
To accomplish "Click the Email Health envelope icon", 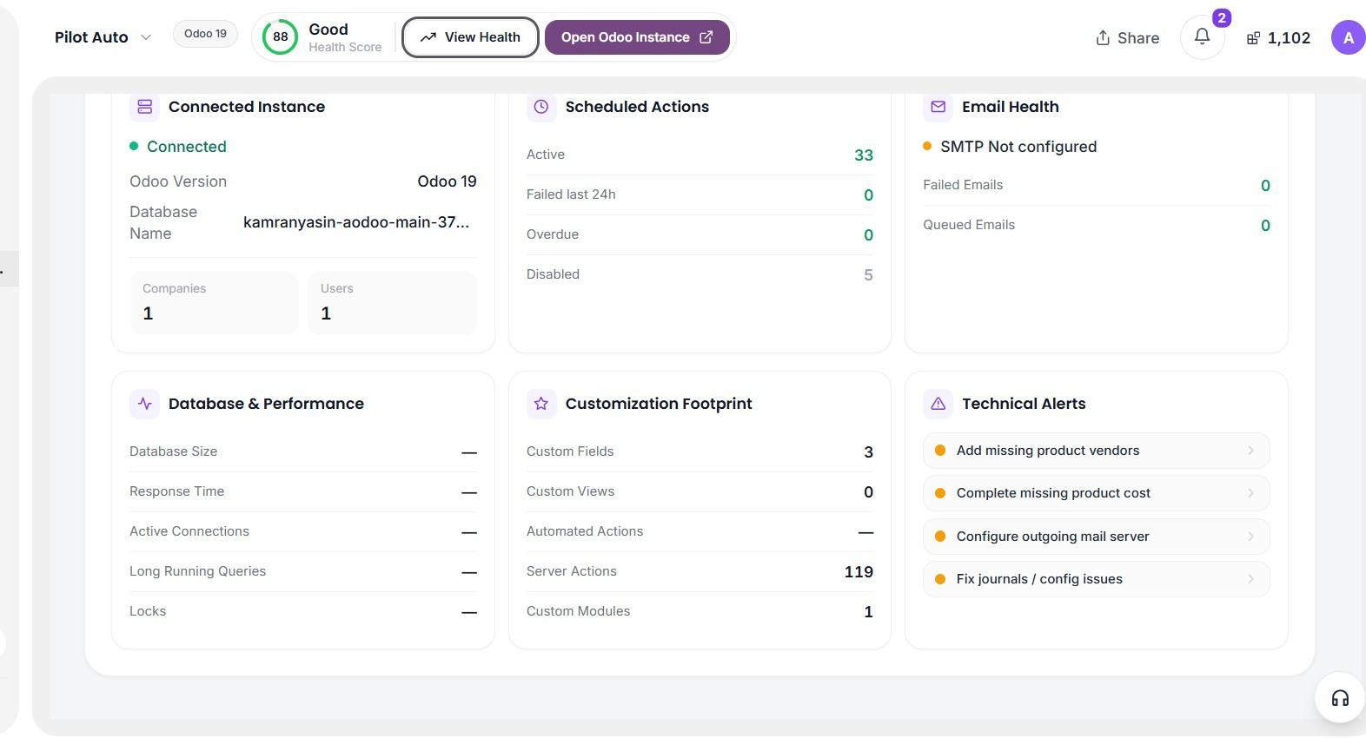I will (938, 107).
